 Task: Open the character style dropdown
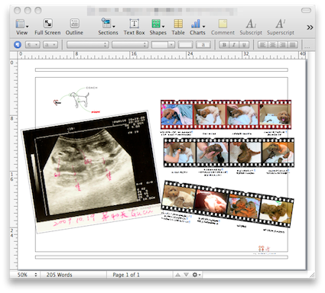click(x=50, y=45)
